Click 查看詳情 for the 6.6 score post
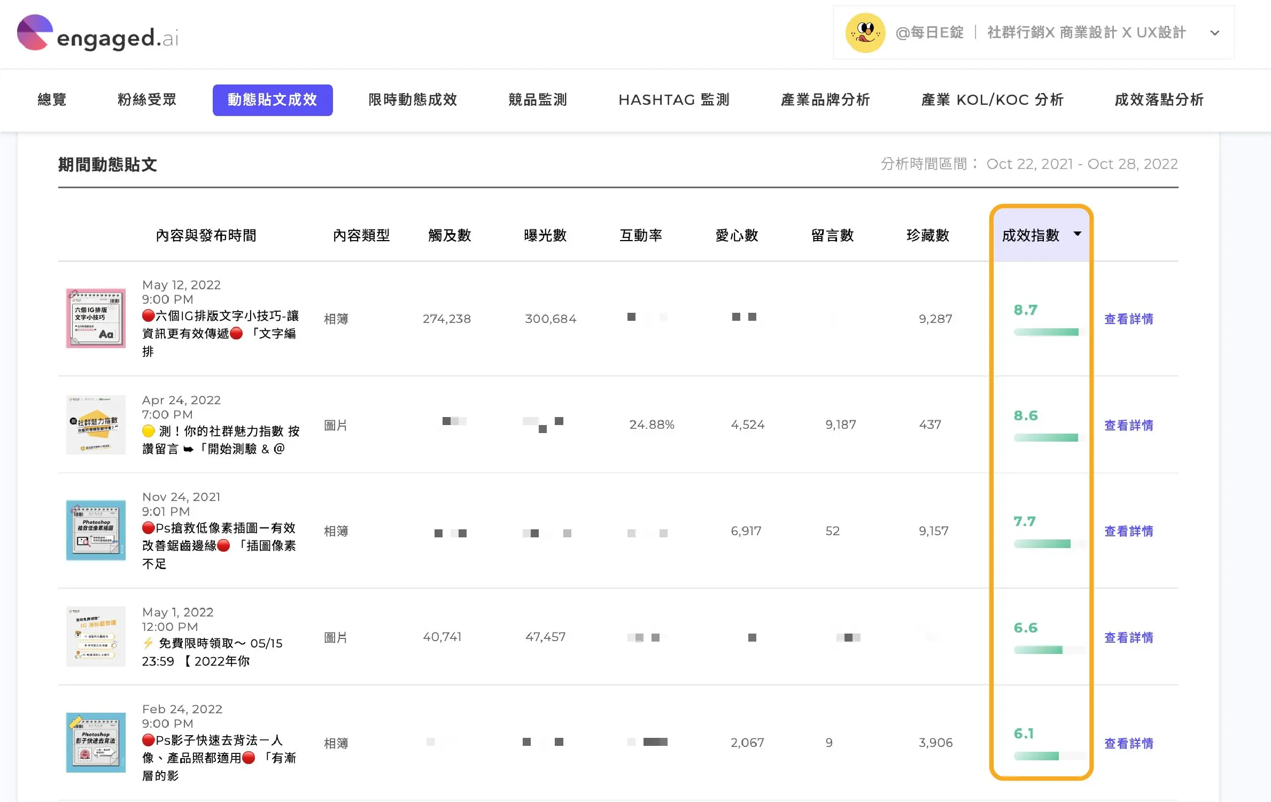This screenshot has height=802, width=1271. 1129,637
